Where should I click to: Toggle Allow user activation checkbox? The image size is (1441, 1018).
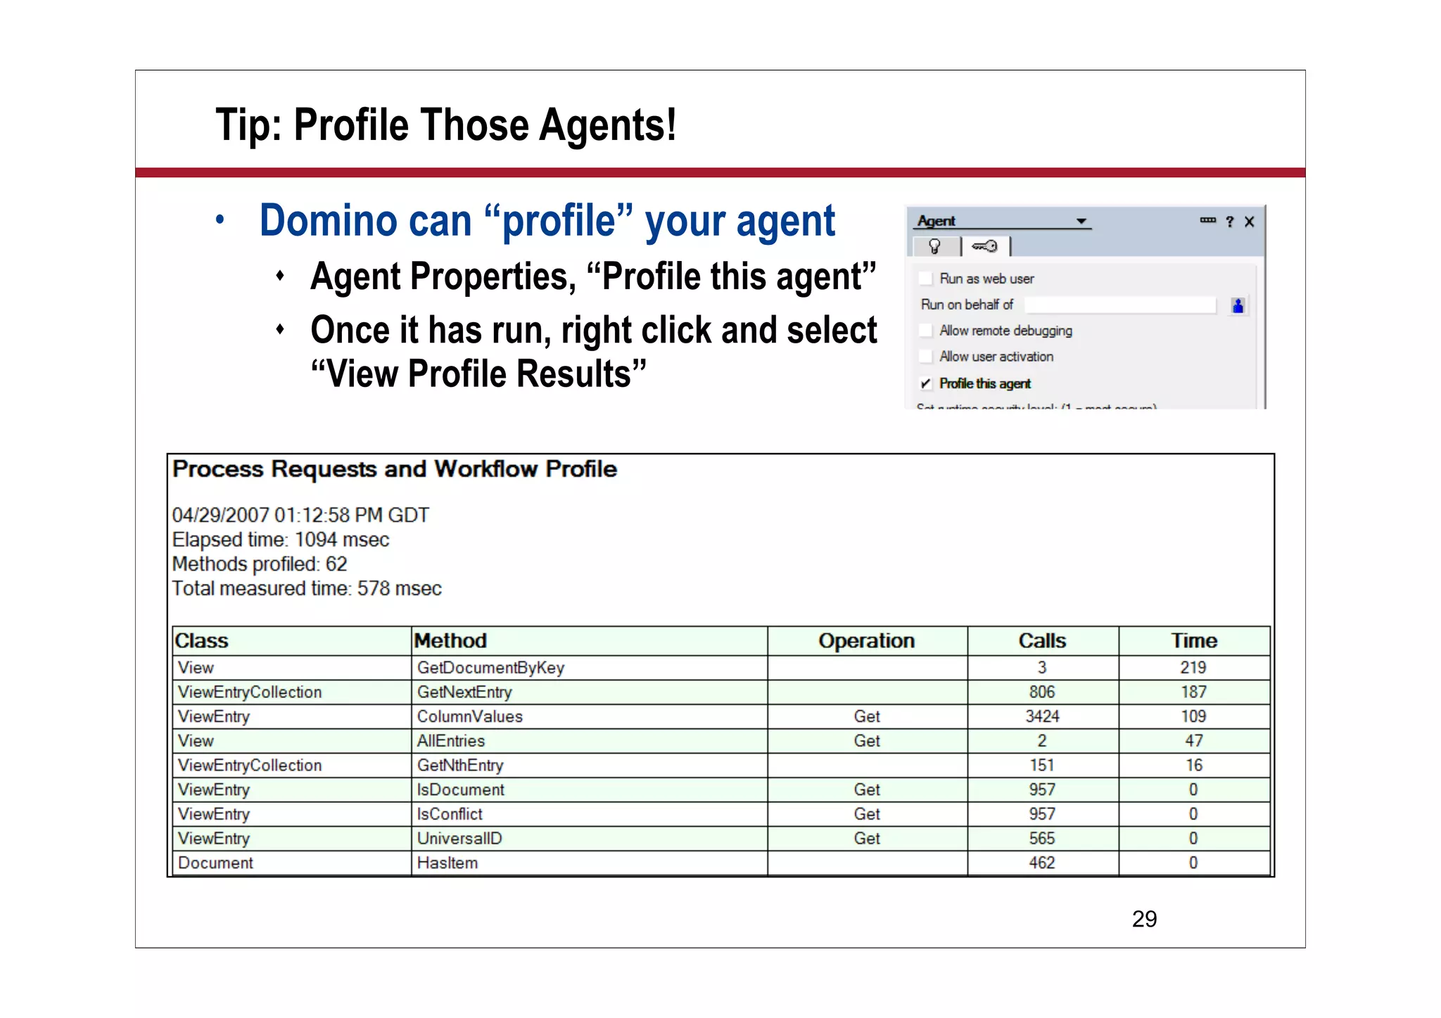(x=926, y=357)
